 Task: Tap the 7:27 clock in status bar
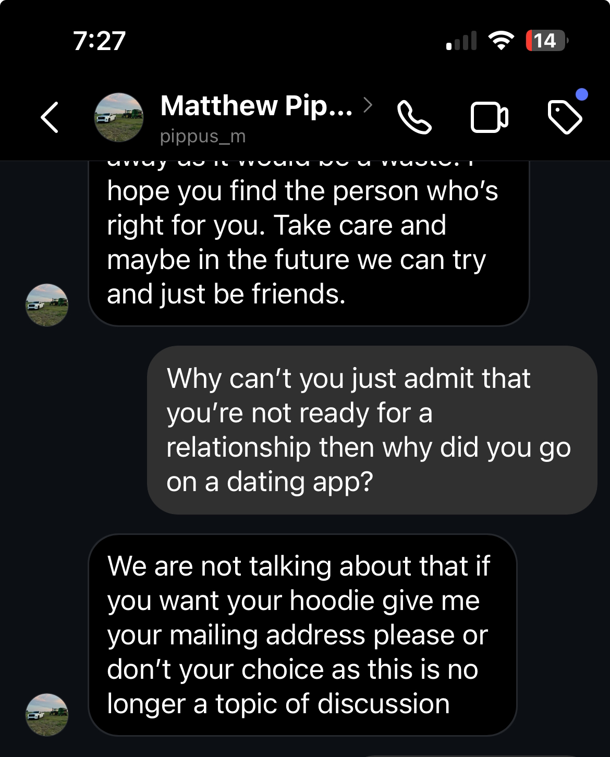[x=100, y=41]
